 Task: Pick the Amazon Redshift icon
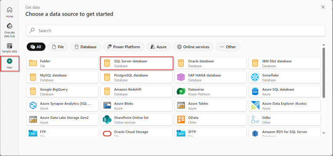tap(107, 91)
